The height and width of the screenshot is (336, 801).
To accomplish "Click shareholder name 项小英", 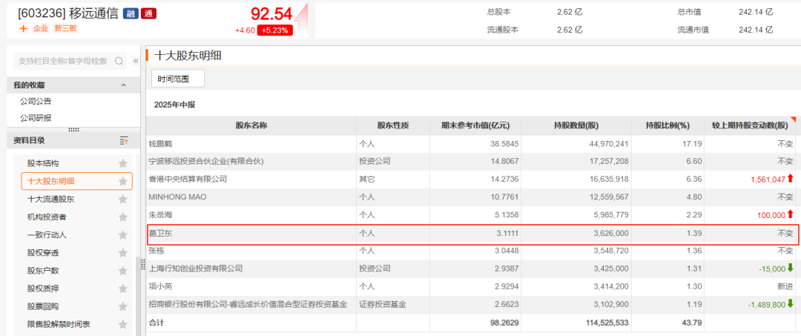I will 161,286.
